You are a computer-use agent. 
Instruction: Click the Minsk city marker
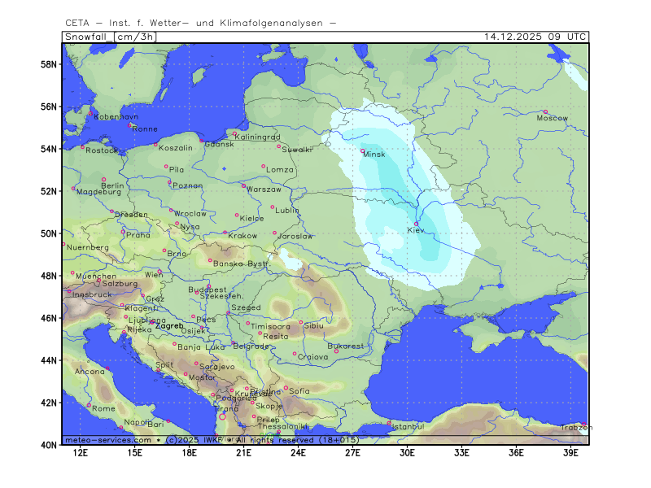click(x=363, y=150)
